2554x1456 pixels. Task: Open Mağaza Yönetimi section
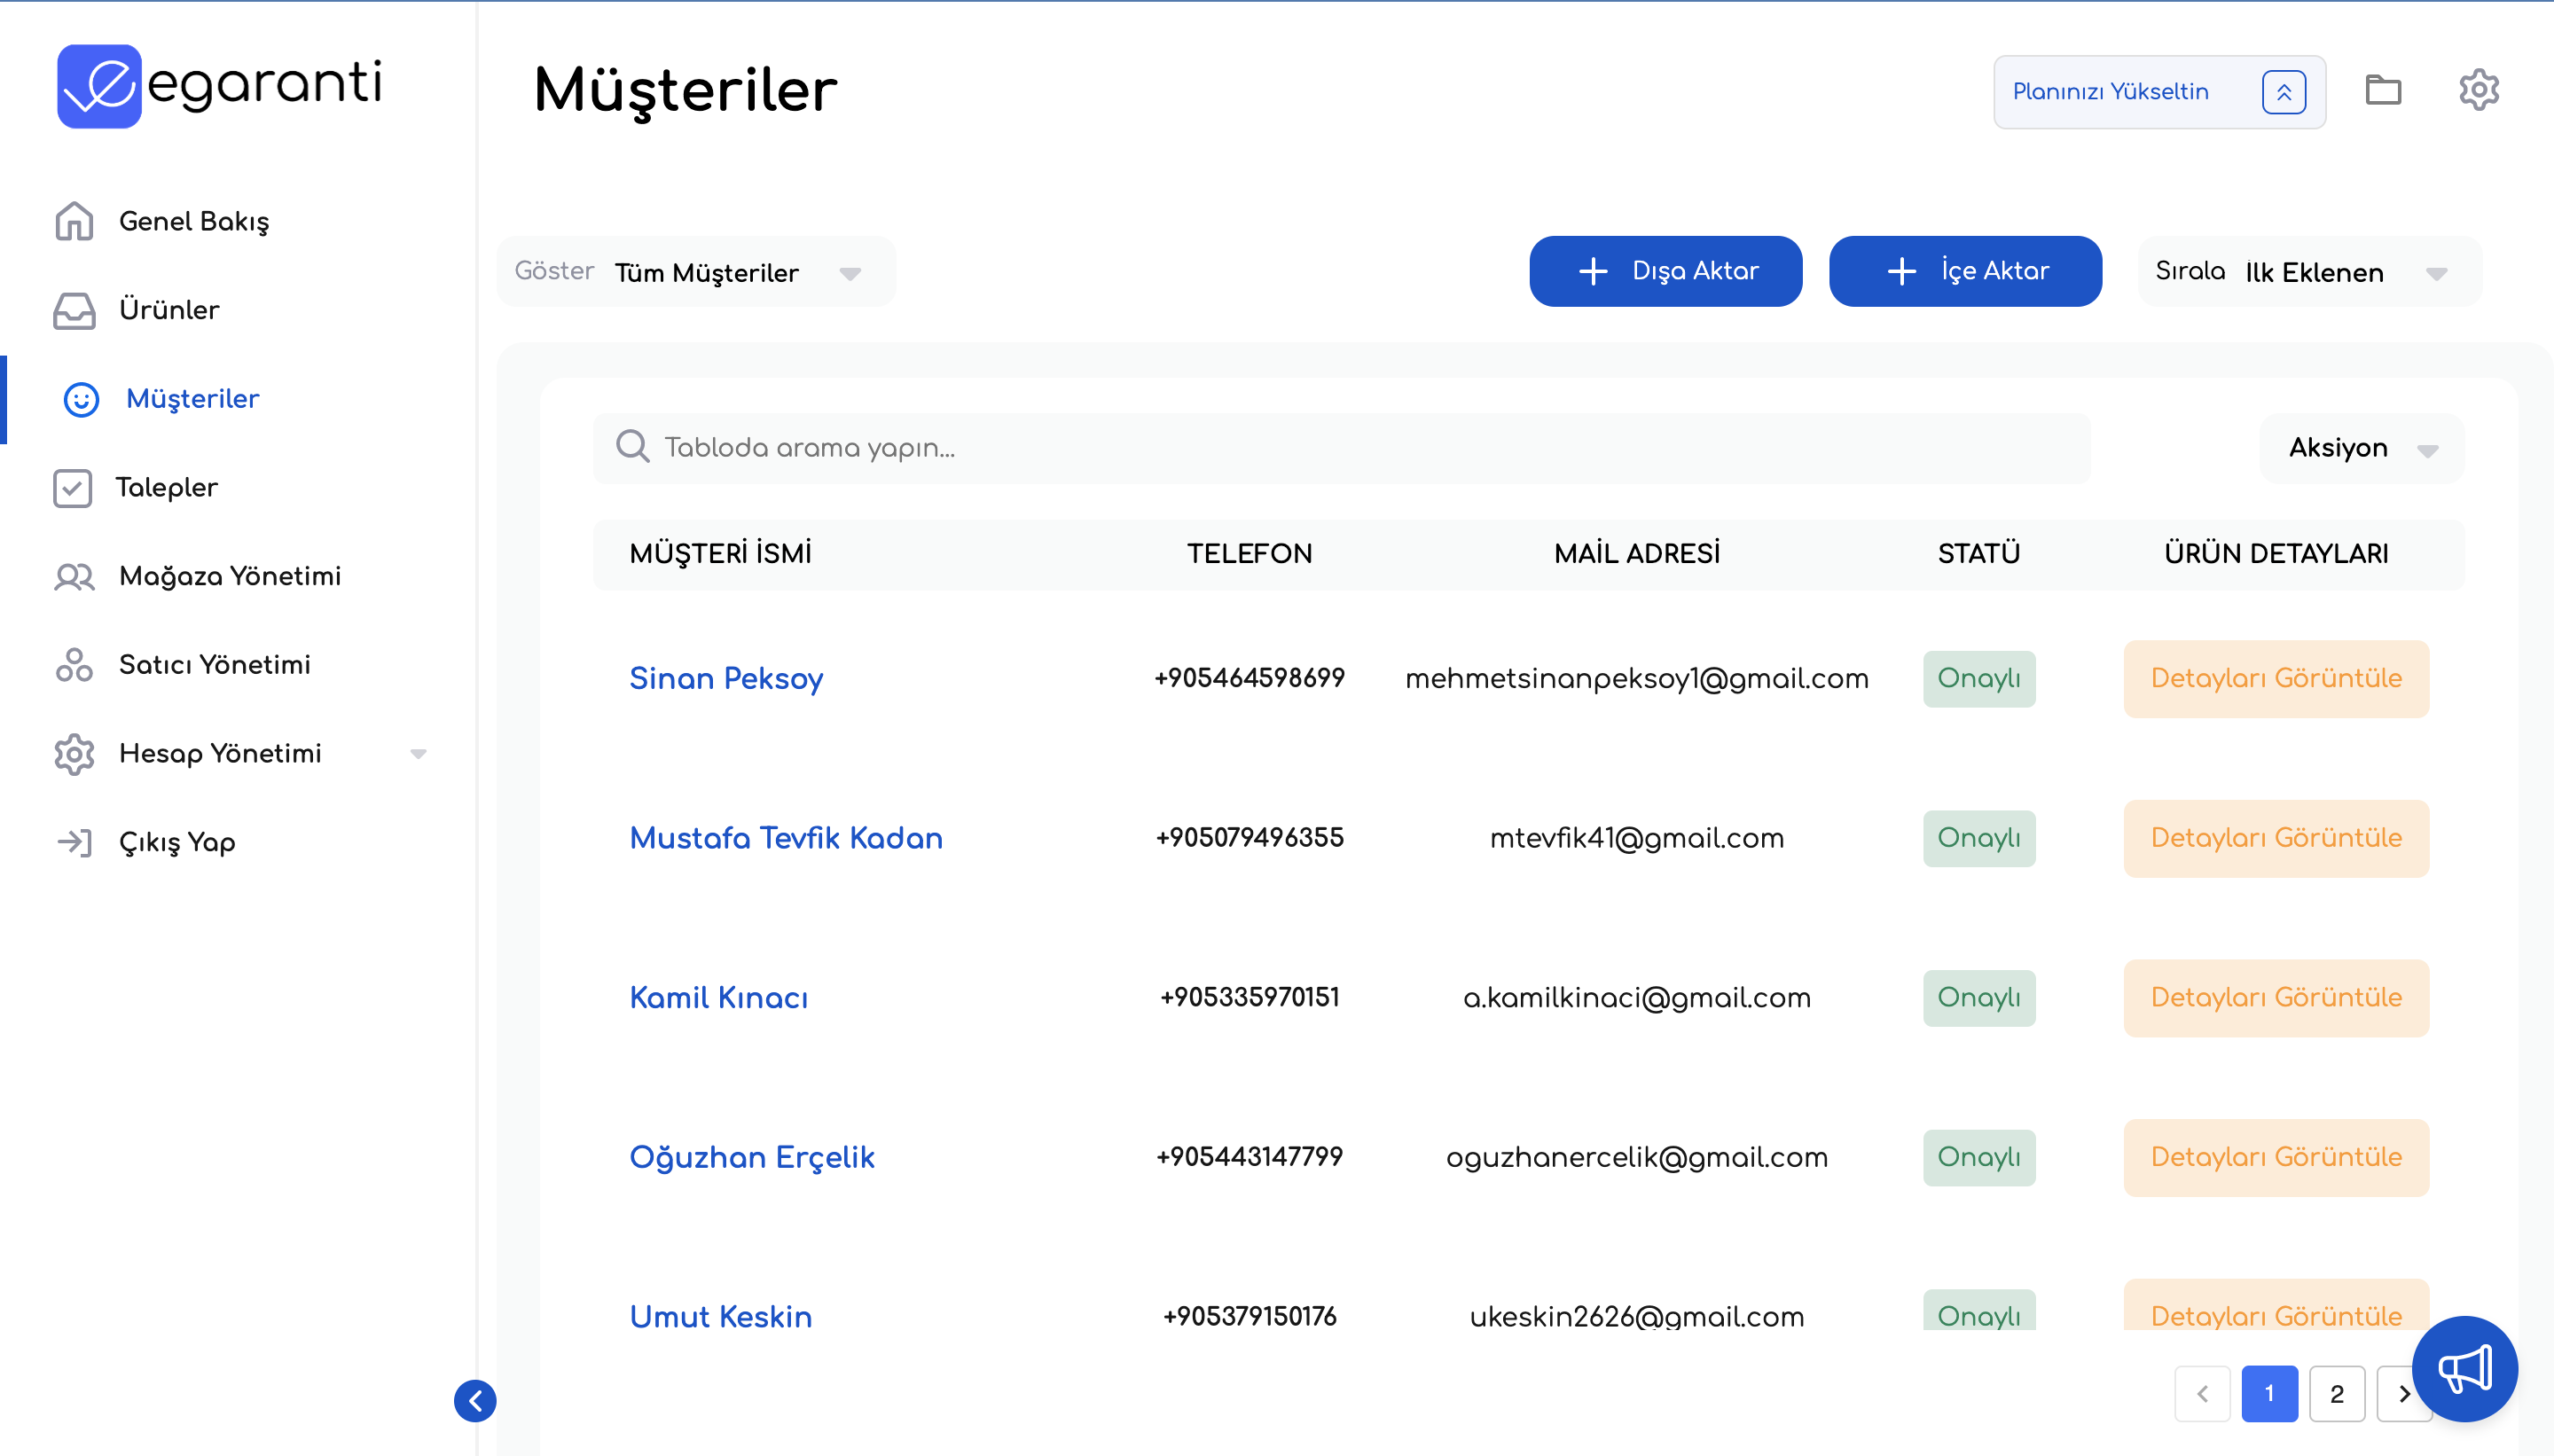point(229,576)
